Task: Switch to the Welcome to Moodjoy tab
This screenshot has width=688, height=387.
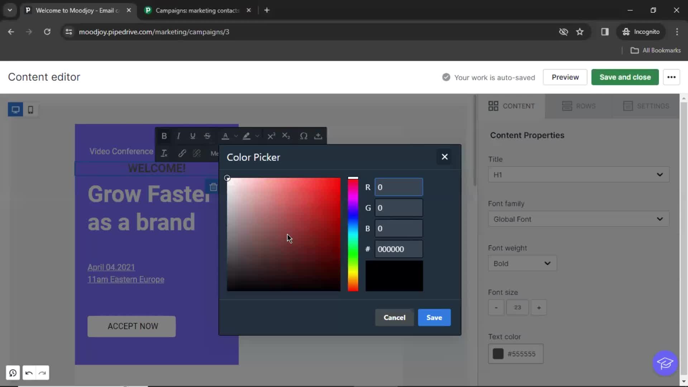Action: pos(78,10)
